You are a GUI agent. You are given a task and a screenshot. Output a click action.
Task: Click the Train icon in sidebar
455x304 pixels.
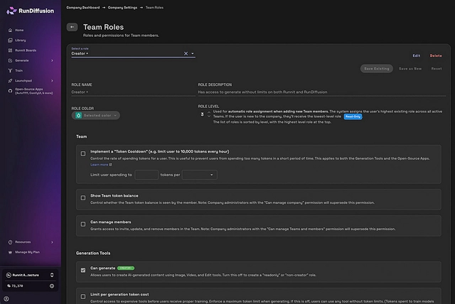[x=10, y=70]
